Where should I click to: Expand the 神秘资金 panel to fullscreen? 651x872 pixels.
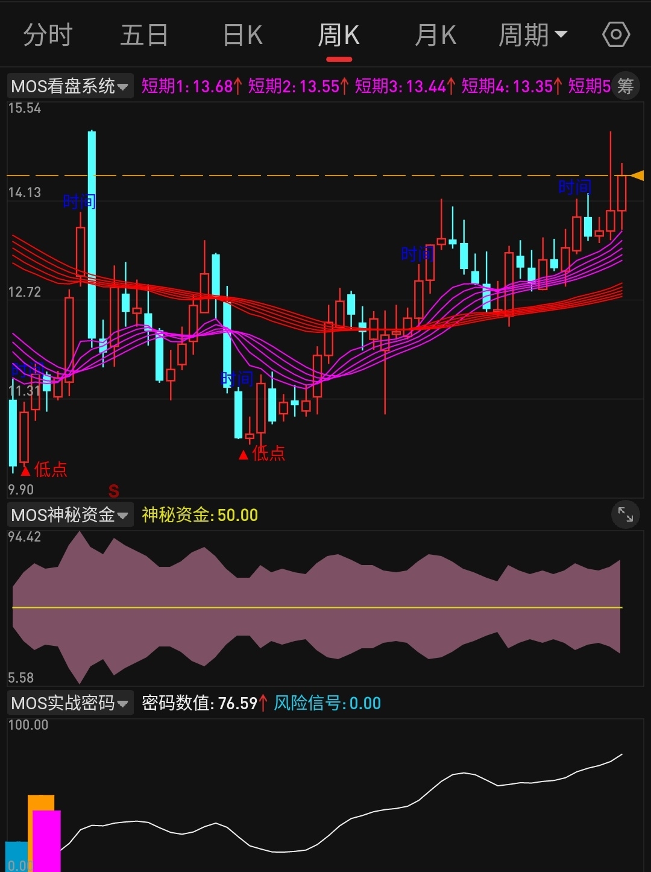click(x=626, y=515)
